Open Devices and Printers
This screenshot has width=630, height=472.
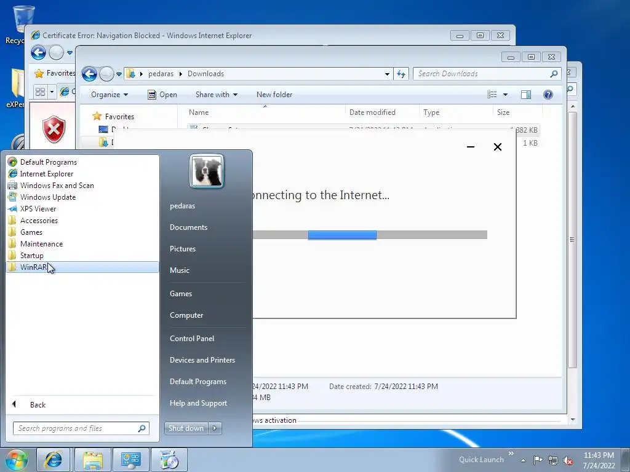(x=202, y=360)
